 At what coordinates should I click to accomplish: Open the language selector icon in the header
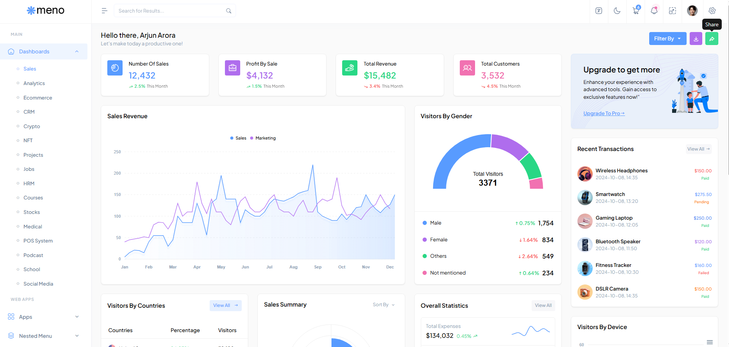(x=599, y=11)
